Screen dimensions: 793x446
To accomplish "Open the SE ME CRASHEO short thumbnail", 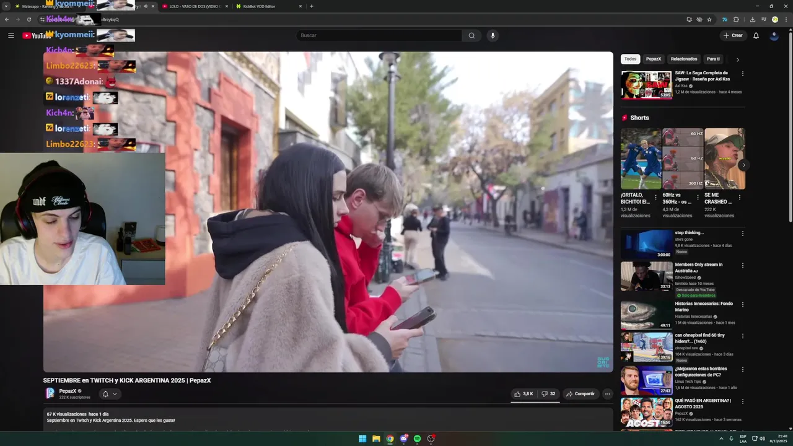I will coord(724,159).
